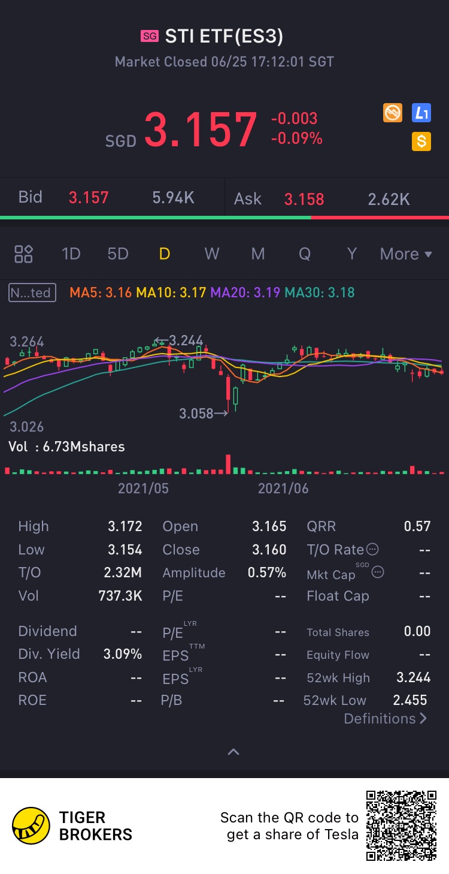Viewport: 449px width, 874px height.
Task: Tap the blue L1 quote level icon
Action: [421, 112]
